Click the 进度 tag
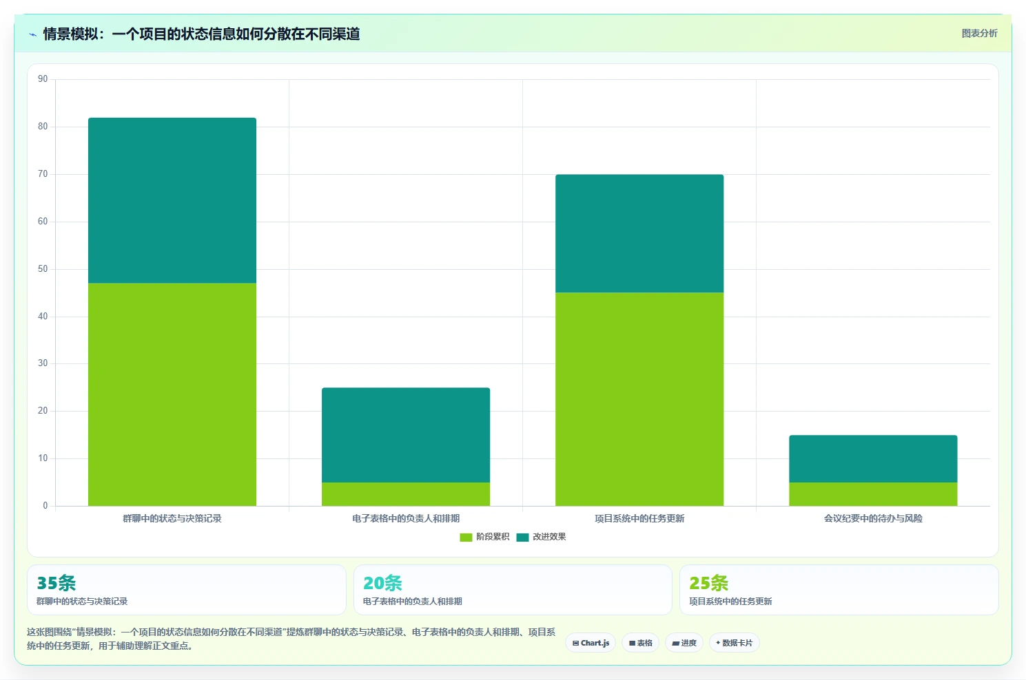 click(684, 643)
